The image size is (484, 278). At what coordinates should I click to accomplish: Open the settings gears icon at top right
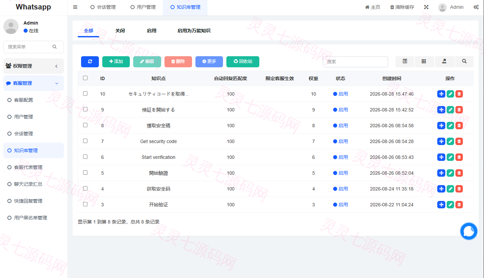[x=476, y=7]
